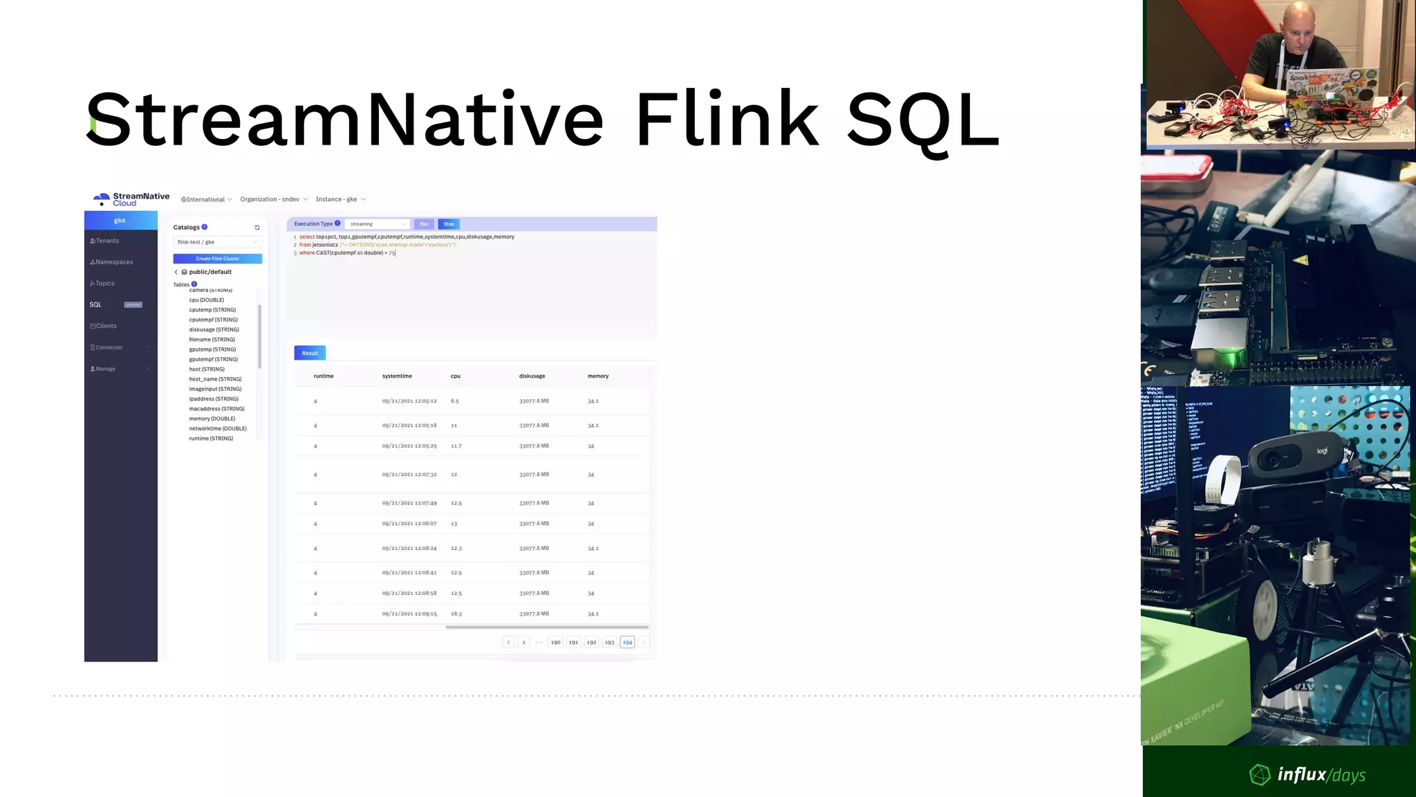Go to next results page arrow
1416x797 pixels.
pyautogui.click(x=644, y=642)
